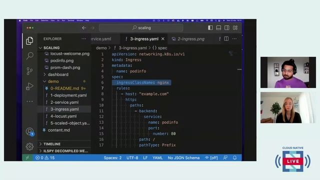Open the customize layout icon

pyautogui.click(x=235, y=28)
